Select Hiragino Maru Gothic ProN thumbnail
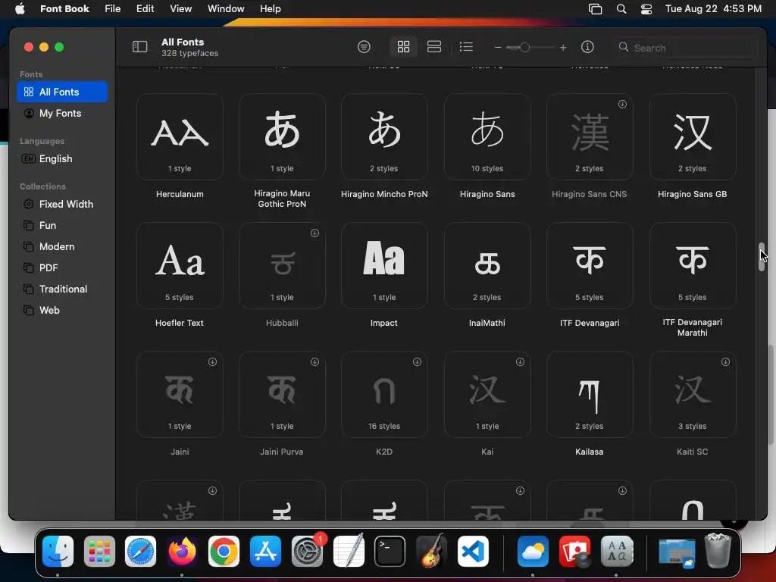776x582 pixels. click(x=282, y=136)
